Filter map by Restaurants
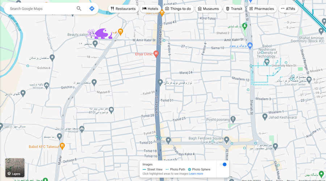This screenshot has height=181, width=326. [x=123, y=9]
